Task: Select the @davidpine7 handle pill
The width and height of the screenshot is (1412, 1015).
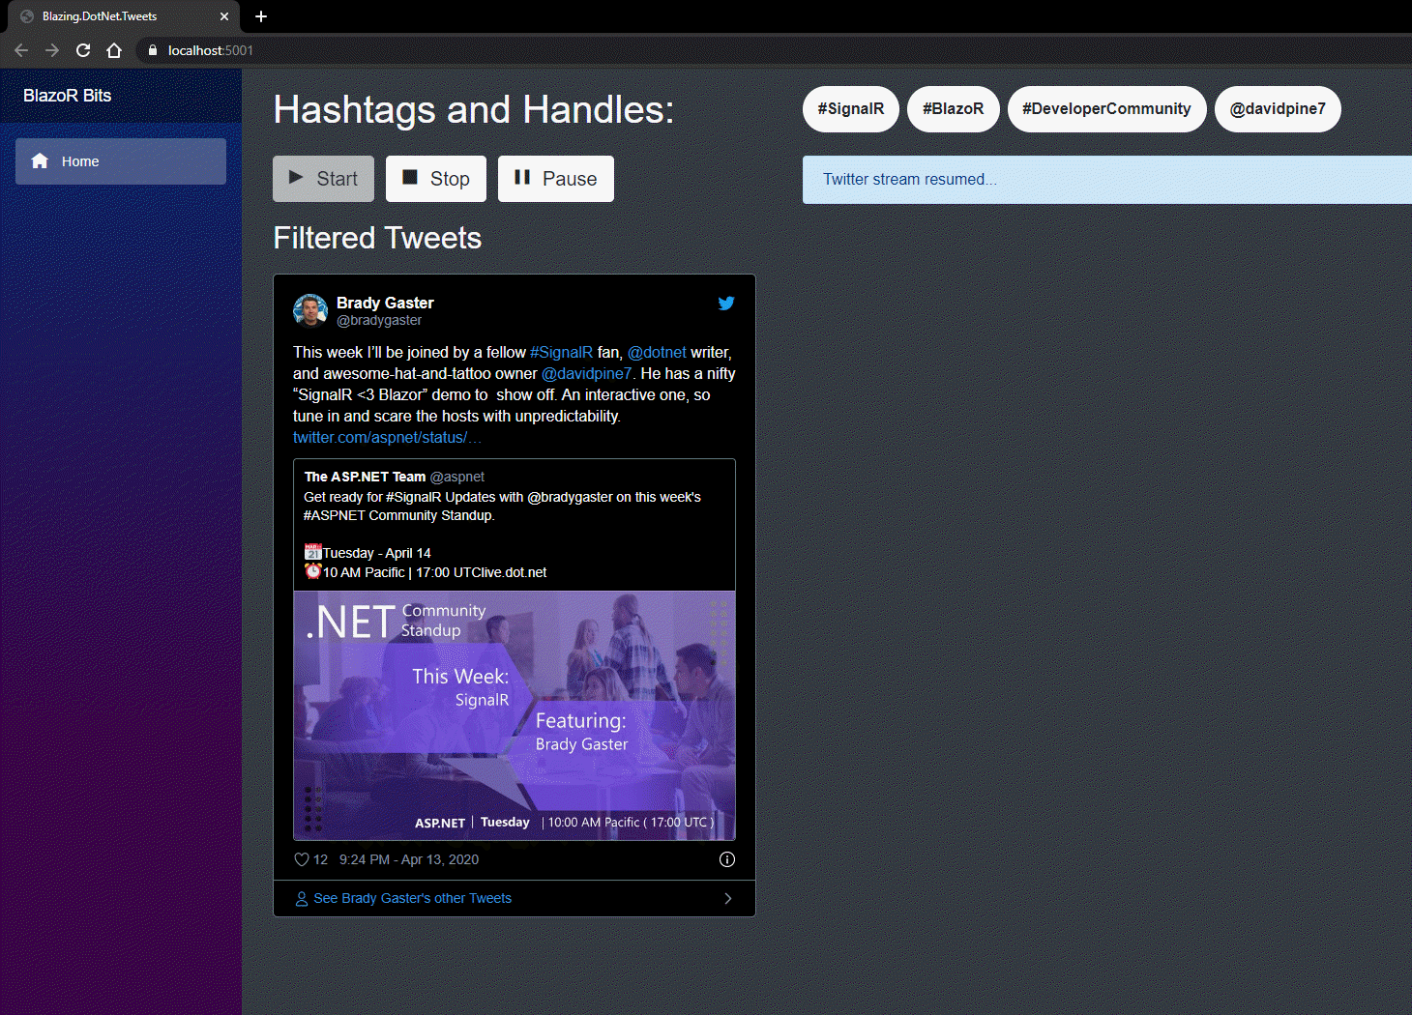Action: 1278,109
